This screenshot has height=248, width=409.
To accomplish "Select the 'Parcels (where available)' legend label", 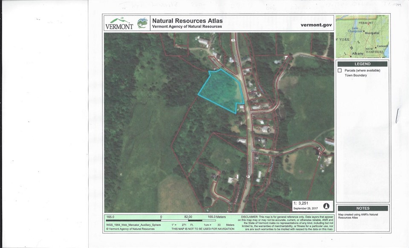I will (x=362, y=70).
